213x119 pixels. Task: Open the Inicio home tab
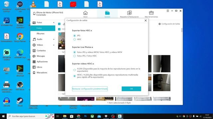[85, 14]
